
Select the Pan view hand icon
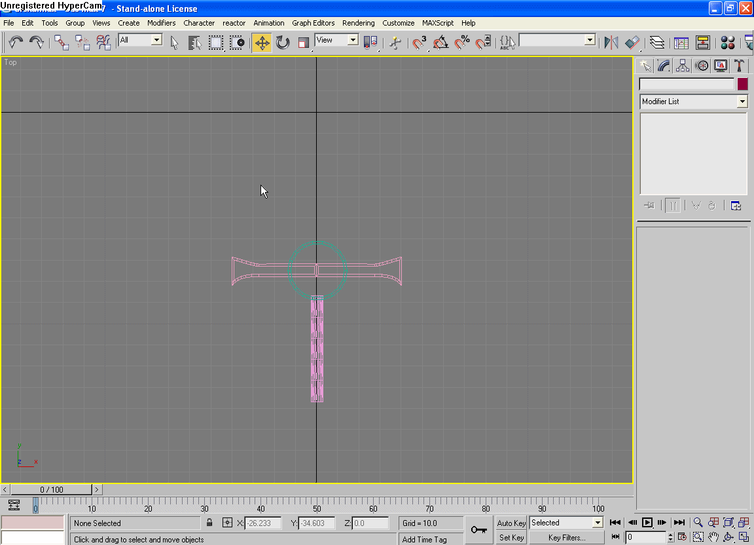[713, 537]
